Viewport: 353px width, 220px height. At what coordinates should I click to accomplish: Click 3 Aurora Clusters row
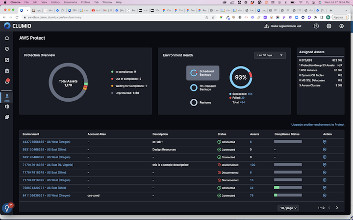(321, 85)
